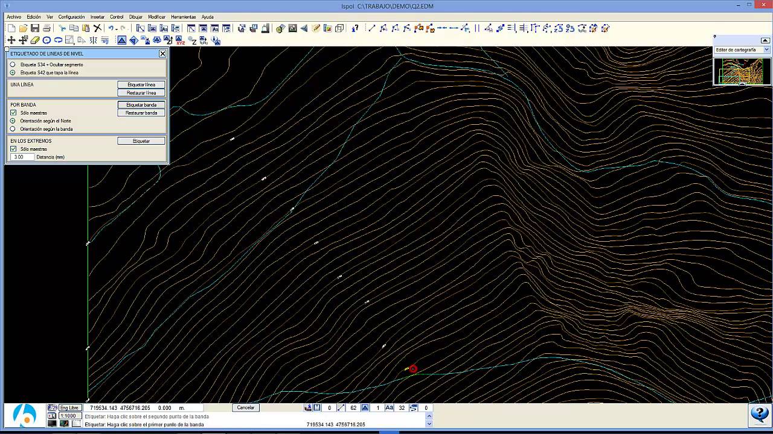Click the red circle marker on the map
The width and height of the screenshot is (773, 434).
coord(413,369)
